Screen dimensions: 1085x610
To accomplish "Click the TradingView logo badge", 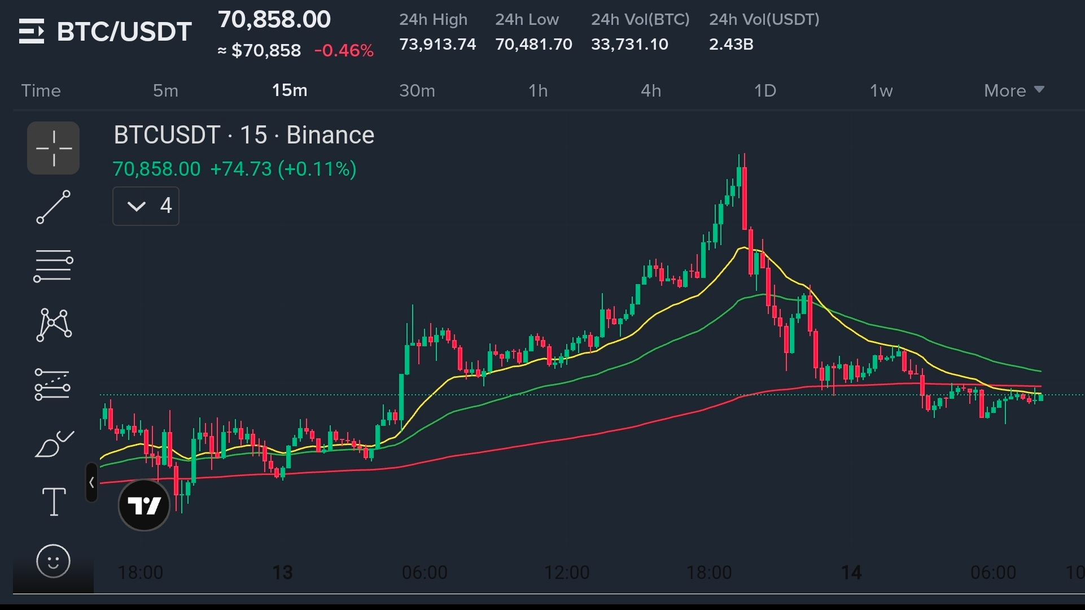I will coord(144,505).
